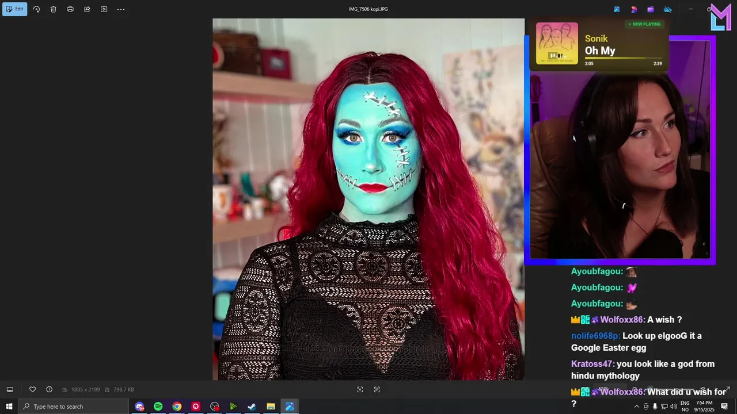Open File Explorer from the taskbar
Image resolution: width=737 pixels, height=414 pixels.
click(x=271, y=407)
